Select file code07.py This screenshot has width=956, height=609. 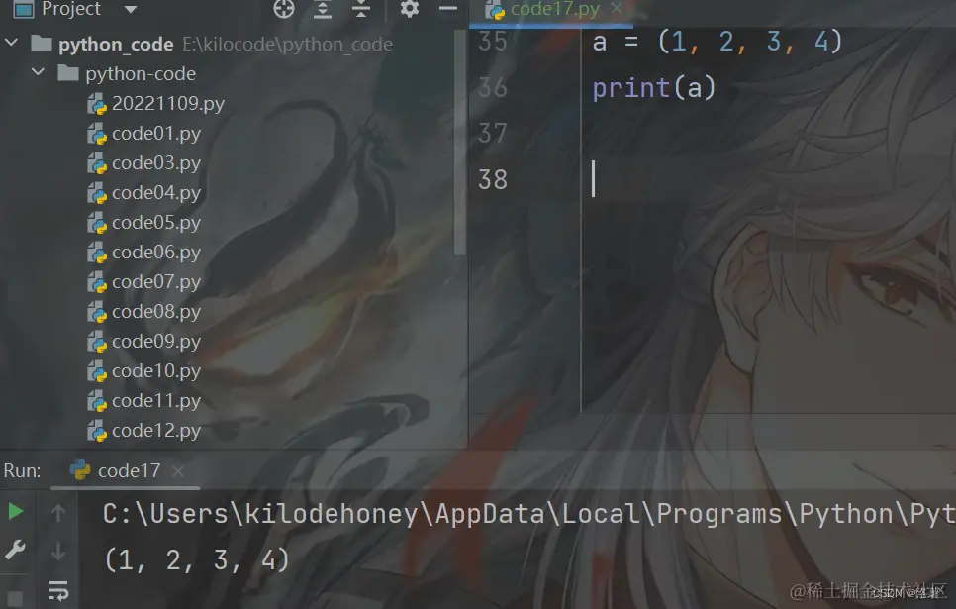(156, 282)
